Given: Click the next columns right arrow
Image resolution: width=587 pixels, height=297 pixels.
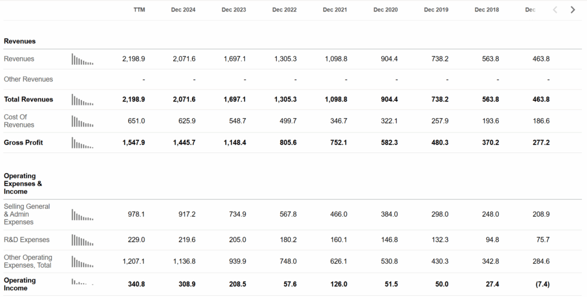Looking at the screenshot, I should pos(573,10).
